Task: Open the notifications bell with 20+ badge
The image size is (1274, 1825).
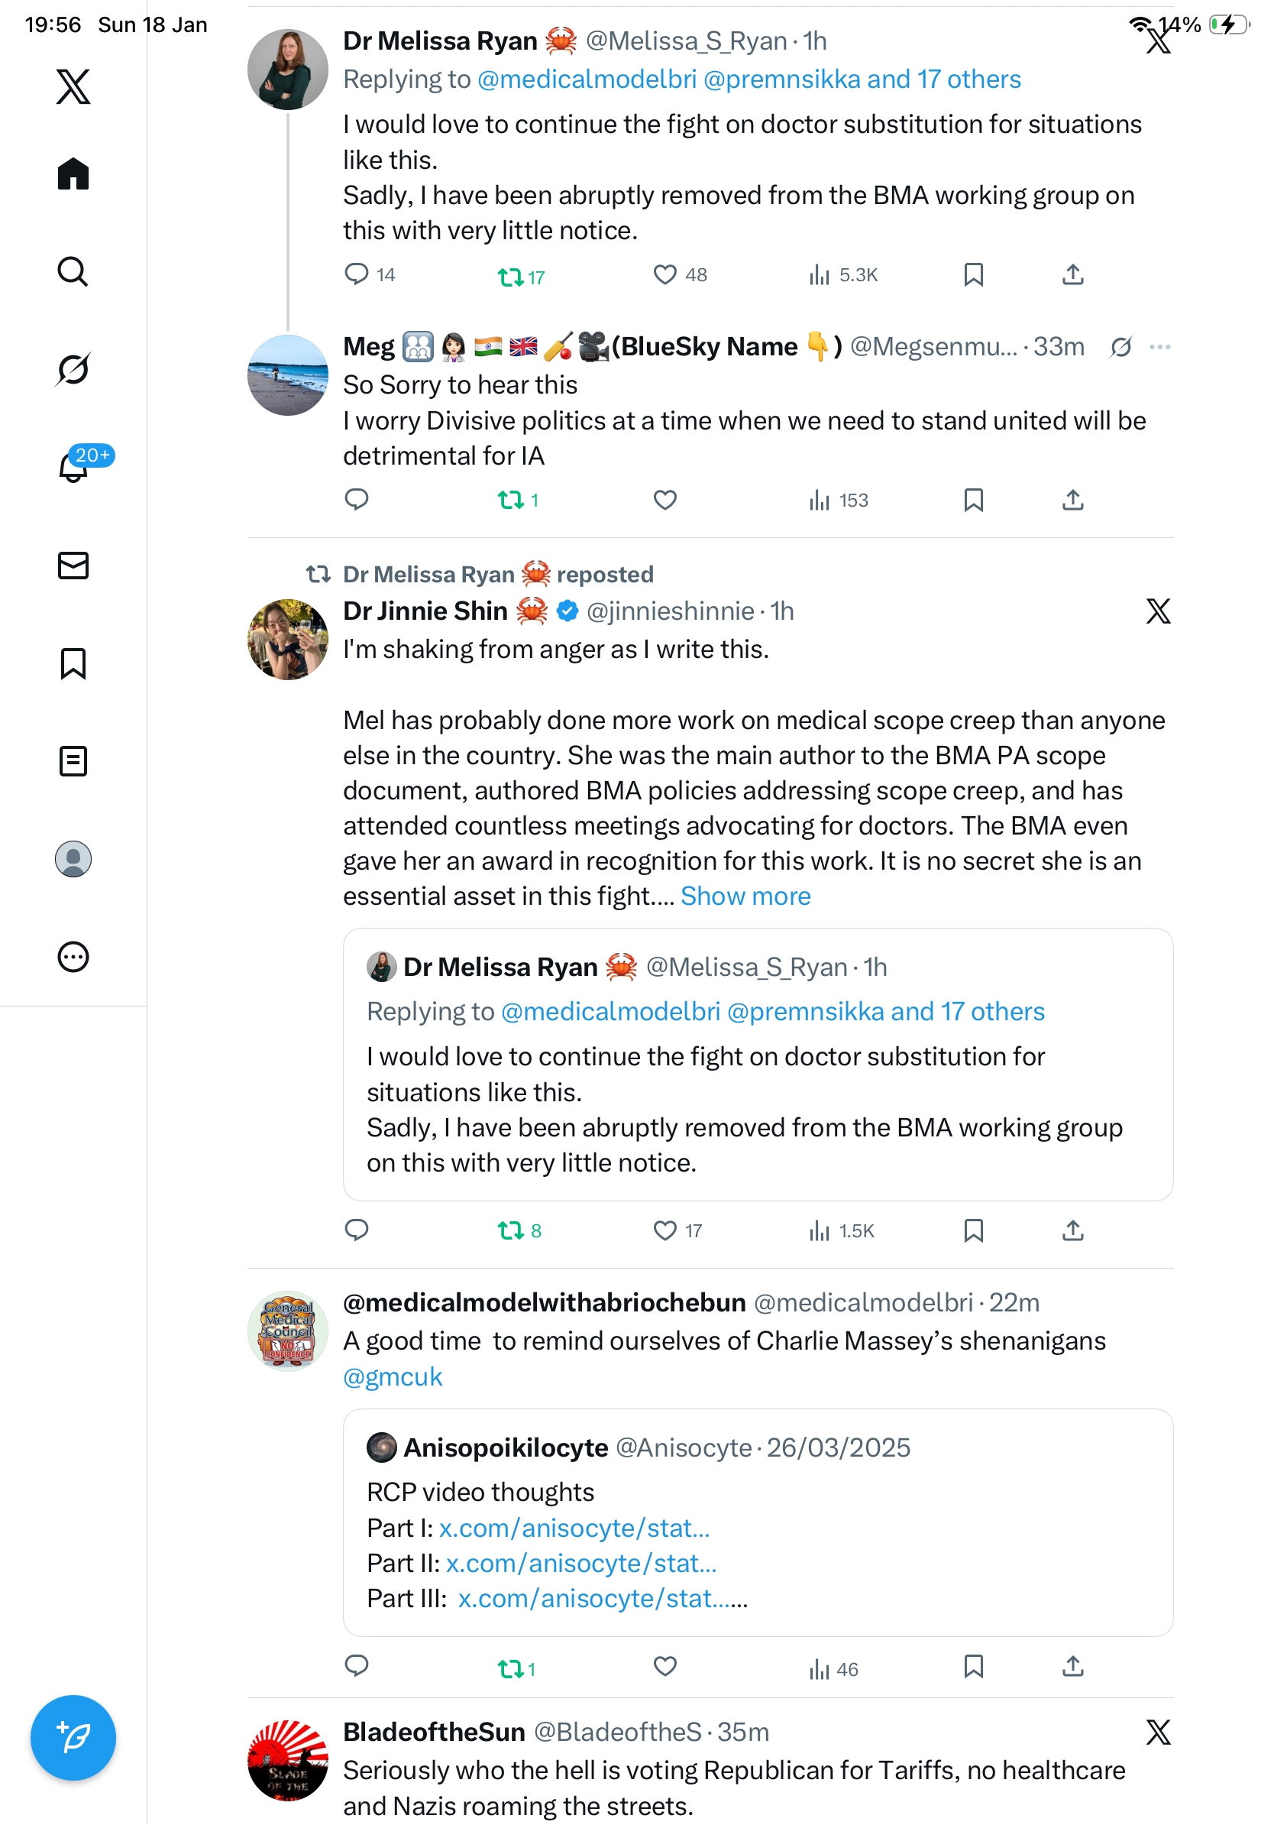Action: [73, 468]
